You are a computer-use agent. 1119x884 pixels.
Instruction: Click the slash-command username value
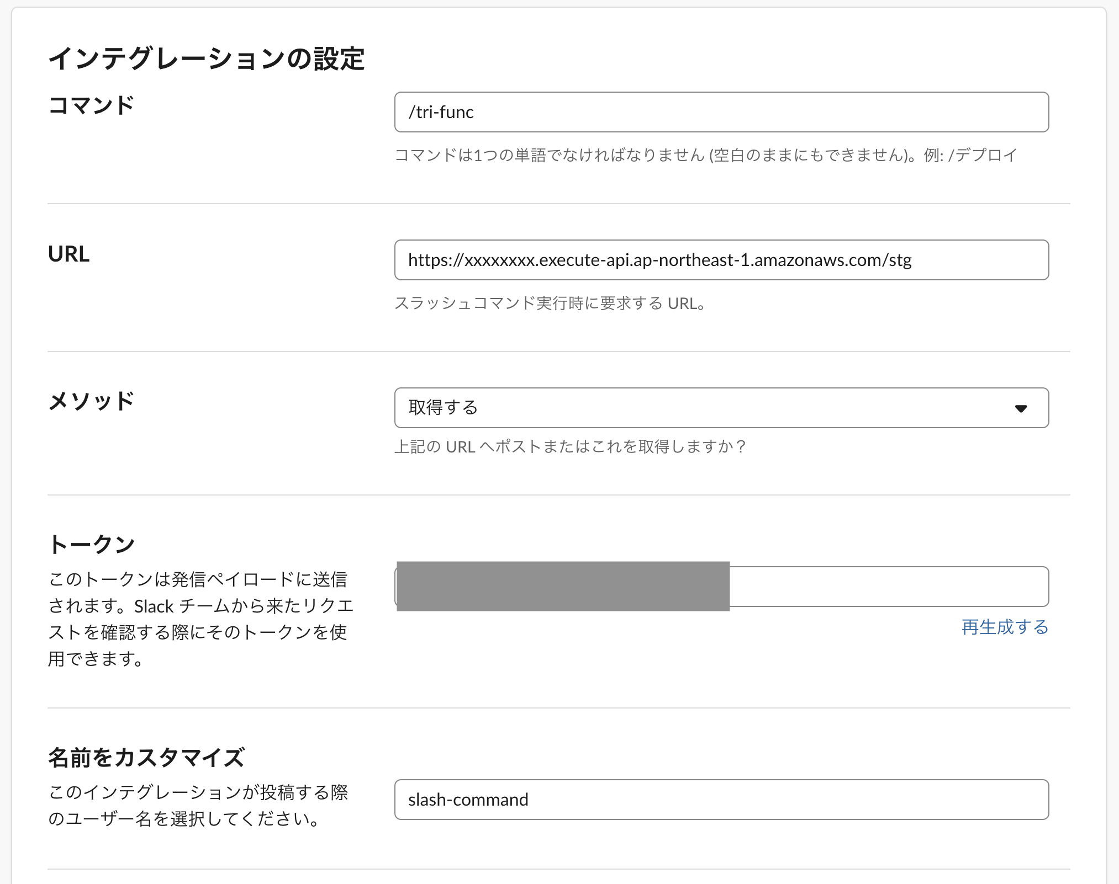coord(467,800)
